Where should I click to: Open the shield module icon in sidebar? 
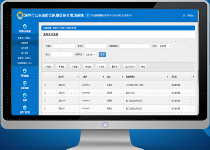[x=25, y=83]
